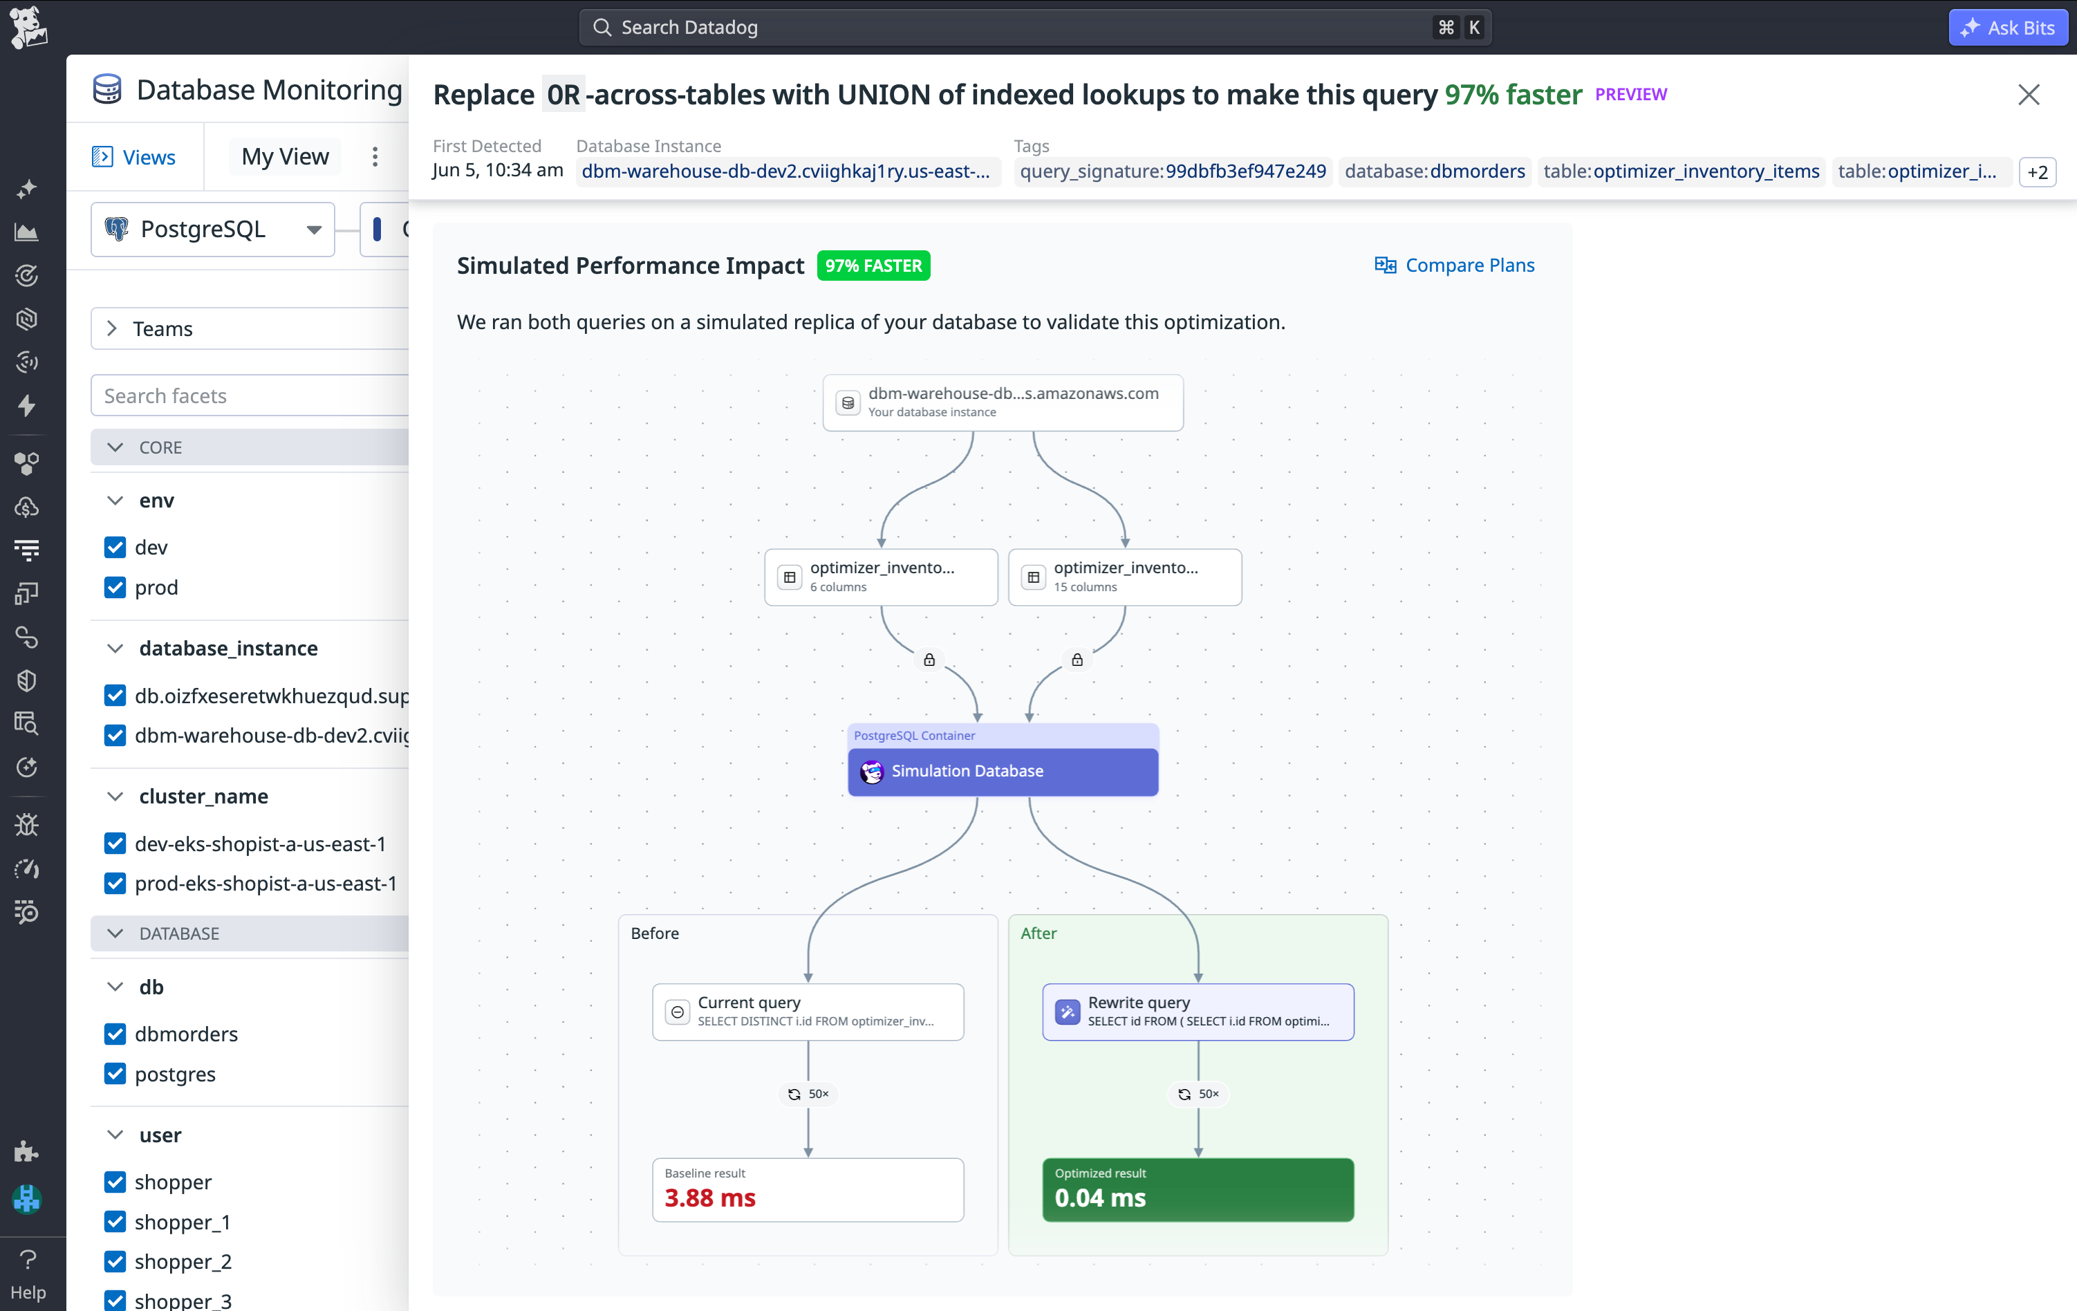Uncheck prod-eks-shopist-a-us-east-1 cluster
Screen dimensions: 2077x1311
pyautogui.click(x=115, y=883)
